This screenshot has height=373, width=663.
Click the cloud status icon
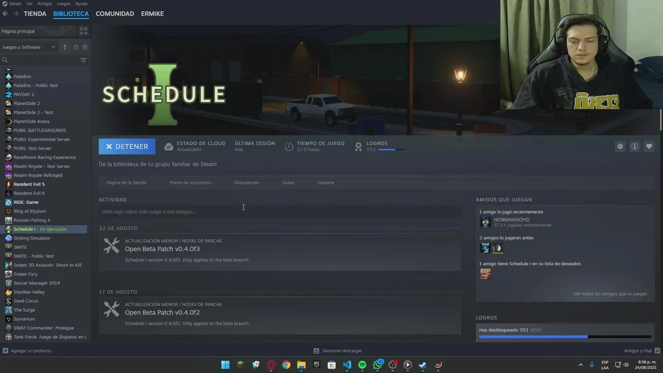169,147
